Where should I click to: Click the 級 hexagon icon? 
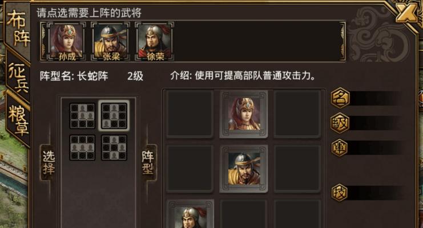340,123
